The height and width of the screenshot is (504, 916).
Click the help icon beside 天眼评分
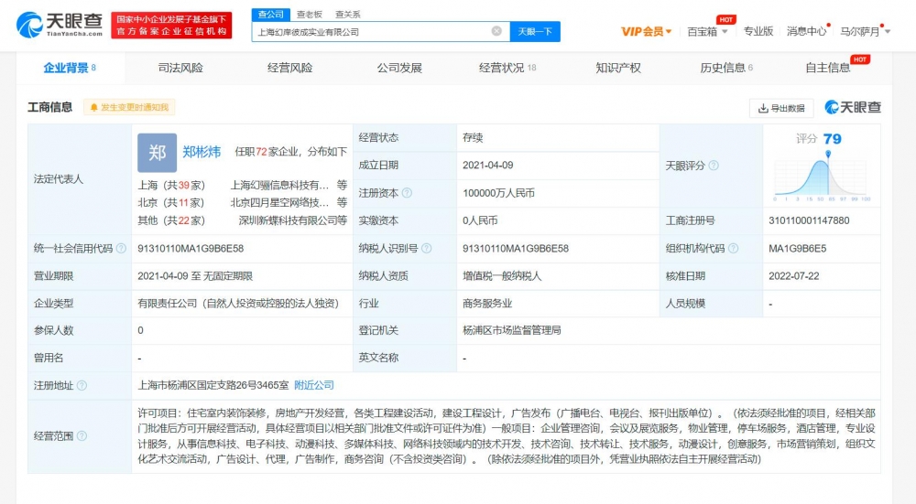tap(714, 166)
